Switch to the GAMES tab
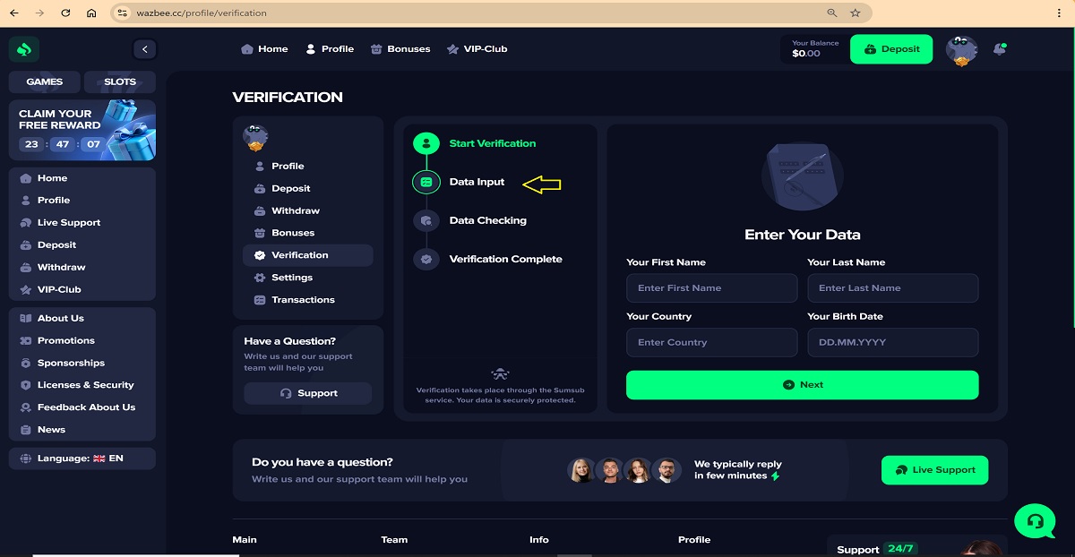1075x557 pixels. point(45,81)
